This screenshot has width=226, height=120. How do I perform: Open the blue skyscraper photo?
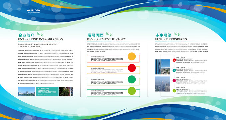pyautogui.click(x=163, y=67)
